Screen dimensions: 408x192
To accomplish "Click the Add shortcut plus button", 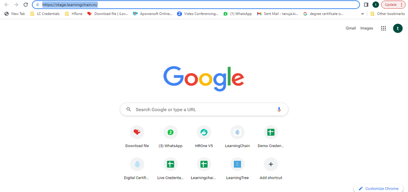I will coord(271,164).
